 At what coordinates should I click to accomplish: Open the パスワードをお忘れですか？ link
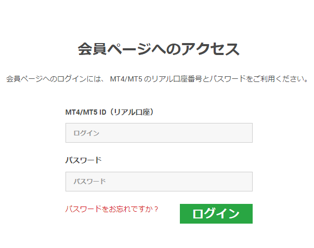click(111, 209)
